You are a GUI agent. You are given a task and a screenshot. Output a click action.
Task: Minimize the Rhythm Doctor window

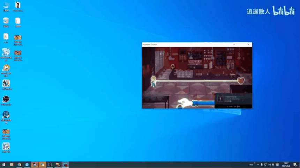[234, 44]
